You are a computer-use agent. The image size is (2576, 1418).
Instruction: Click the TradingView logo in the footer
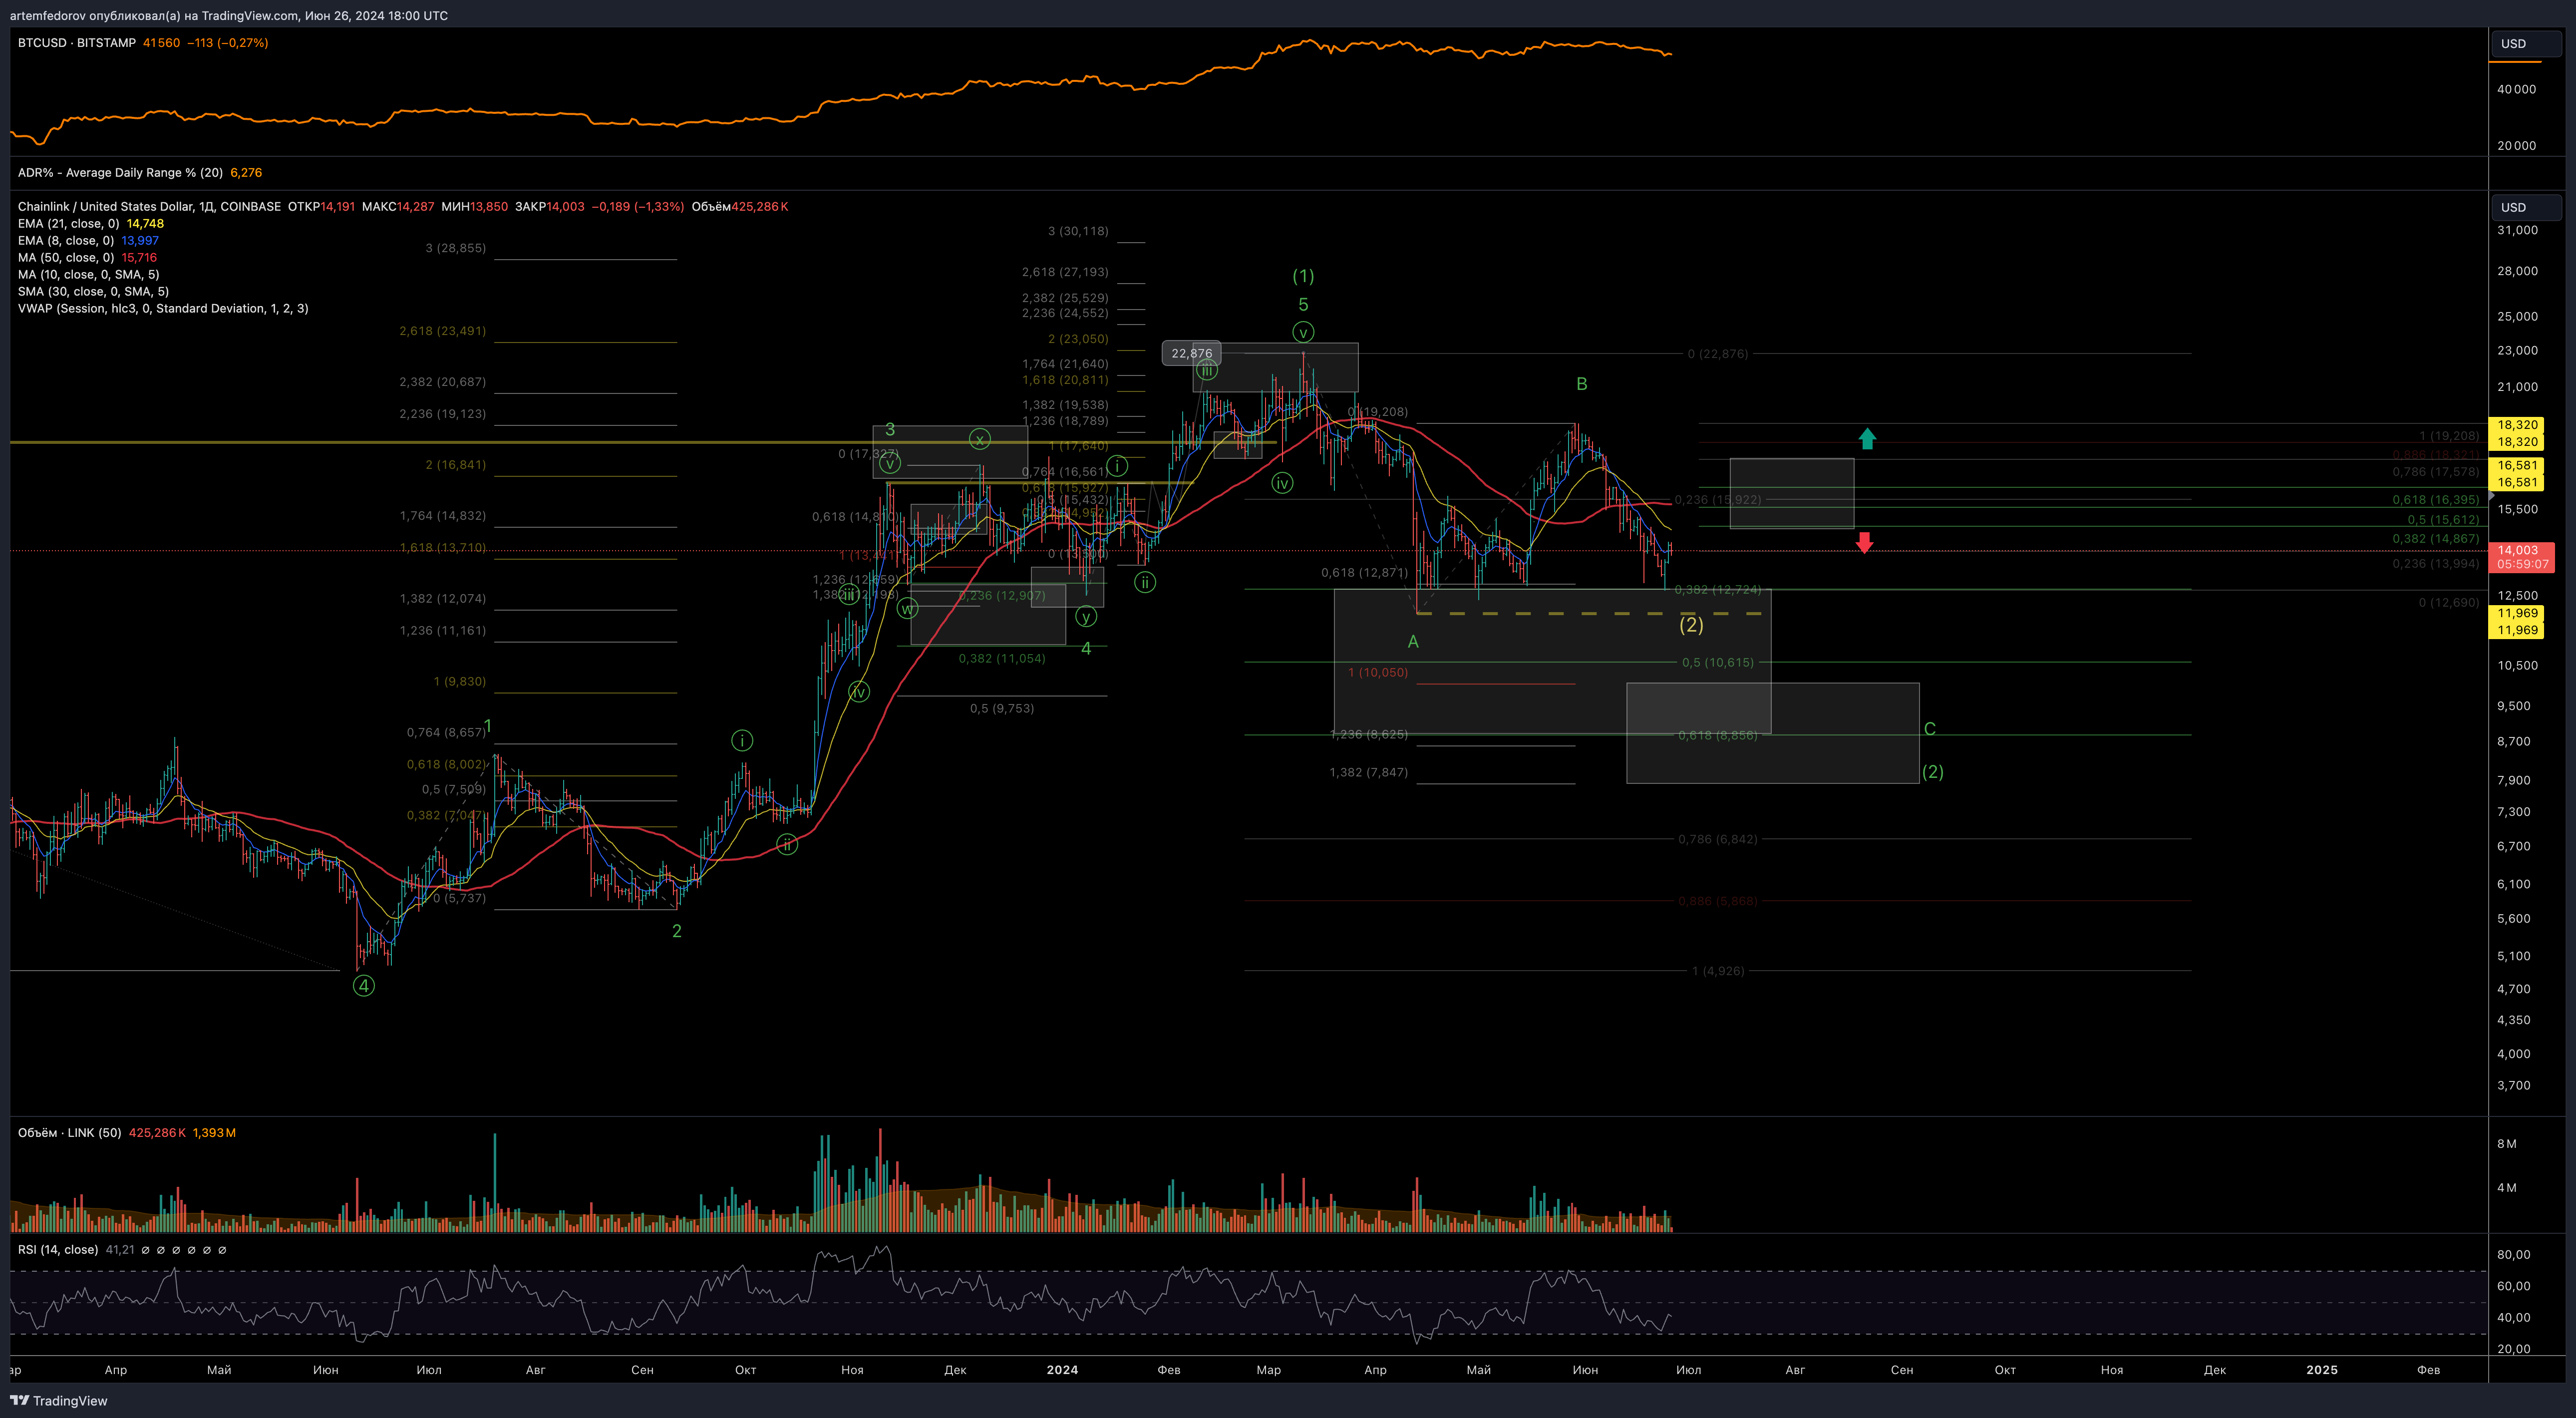(58, 1400)
